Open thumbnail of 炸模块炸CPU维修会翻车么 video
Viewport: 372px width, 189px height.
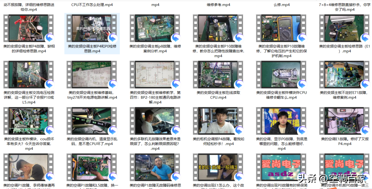pos(281,75)
